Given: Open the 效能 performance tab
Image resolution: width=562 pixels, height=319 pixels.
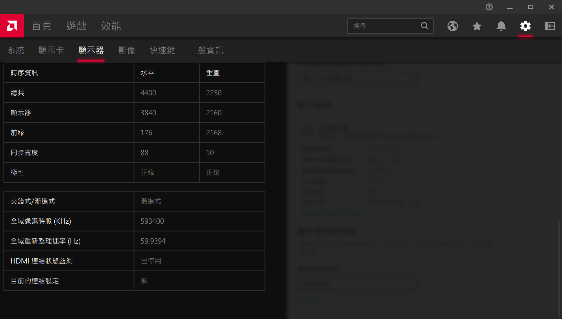Looking at the screenshot, I should [111, 26].
